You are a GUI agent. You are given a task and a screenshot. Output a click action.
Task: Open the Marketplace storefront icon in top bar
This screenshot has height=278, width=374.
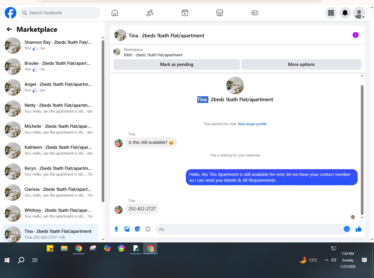pos(220,13)
